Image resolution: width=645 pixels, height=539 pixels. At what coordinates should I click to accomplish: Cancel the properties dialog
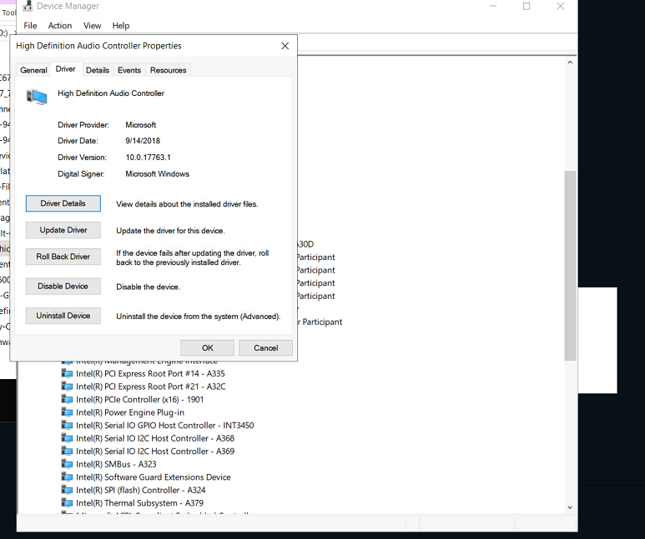[265, 348]
